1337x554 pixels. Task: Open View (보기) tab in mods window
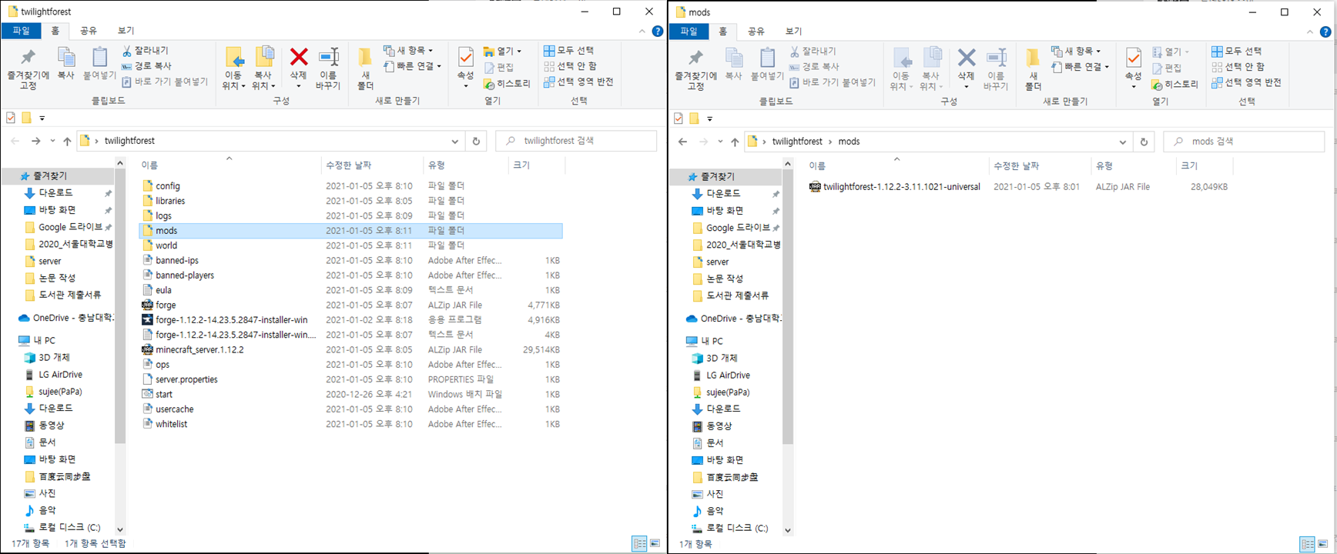pos(793,32)
